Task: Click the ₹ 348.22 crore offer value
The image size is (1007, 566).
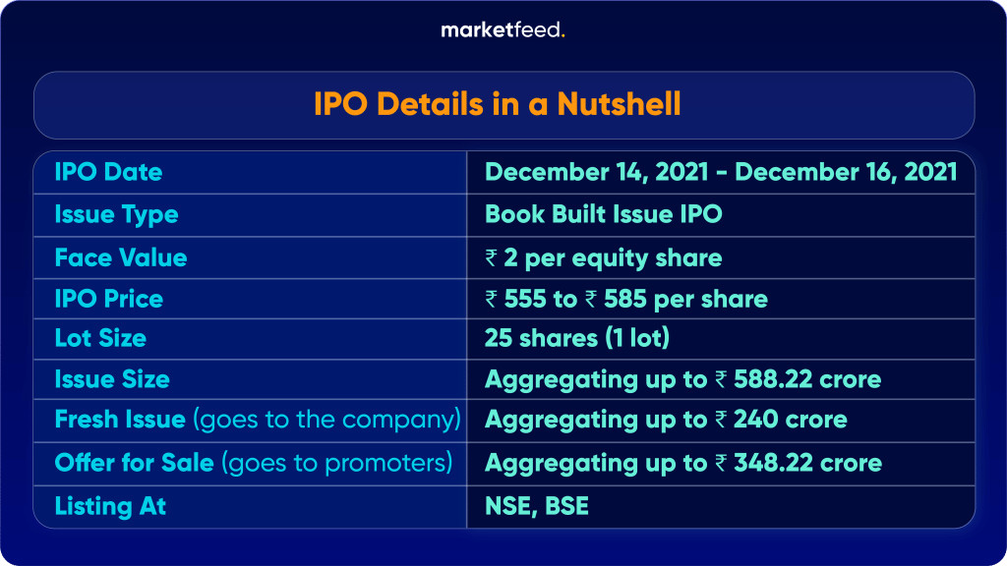Action: (682, 463)
